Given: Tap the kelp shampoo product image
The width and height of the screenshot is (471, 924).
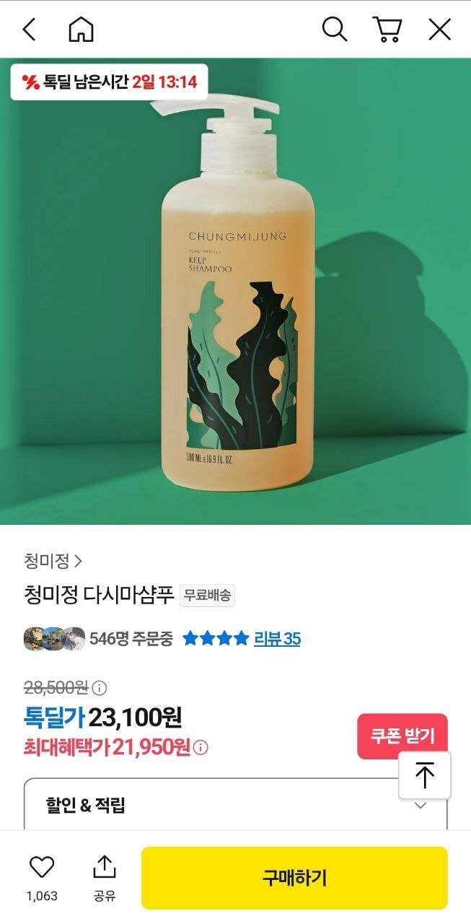Looking at the screenshot, I should click(235, 291).
